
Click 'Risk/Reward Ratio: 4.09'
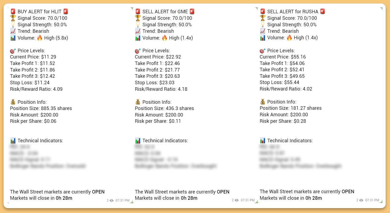(36, 89)
